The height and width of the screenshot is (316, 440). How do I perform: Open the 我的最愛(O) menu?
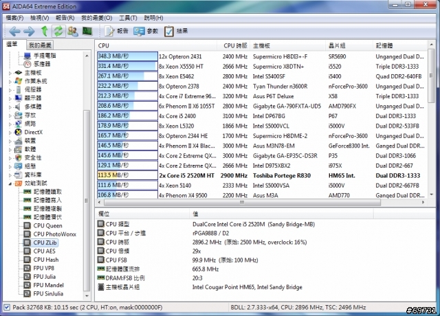pyautogui.click(x=97, y=18)
